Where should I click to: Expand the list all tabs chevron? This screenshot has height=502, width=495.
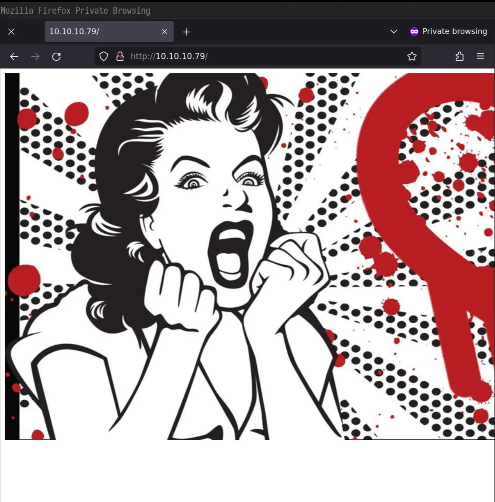coord(394,32)
